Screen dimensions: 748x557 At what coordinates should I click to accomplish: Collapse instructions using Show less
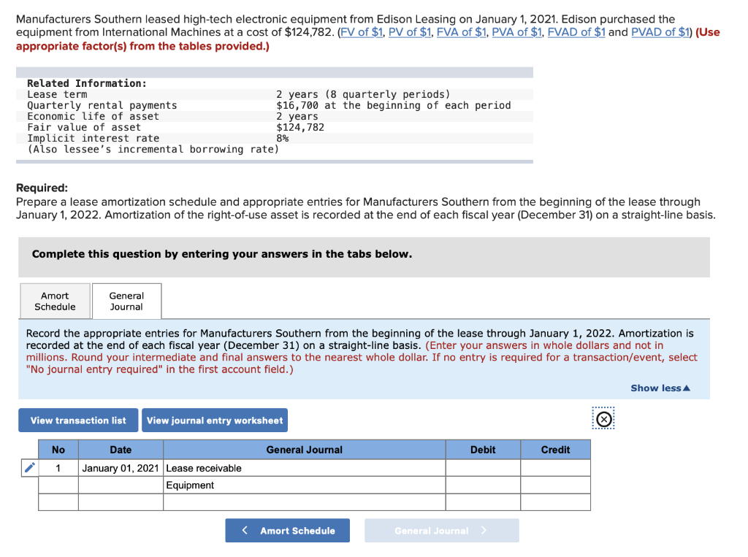pos(660,388)
